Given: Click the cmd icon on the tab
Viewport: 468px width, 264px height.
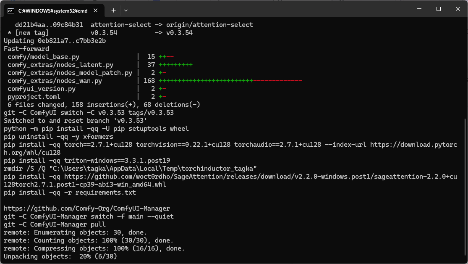Looking at the screenshot, I should click(x=10, y=10).
